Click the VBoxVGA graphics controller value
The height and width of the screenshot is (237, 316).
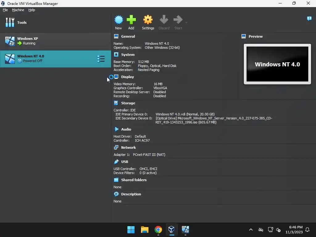point(160,88)
